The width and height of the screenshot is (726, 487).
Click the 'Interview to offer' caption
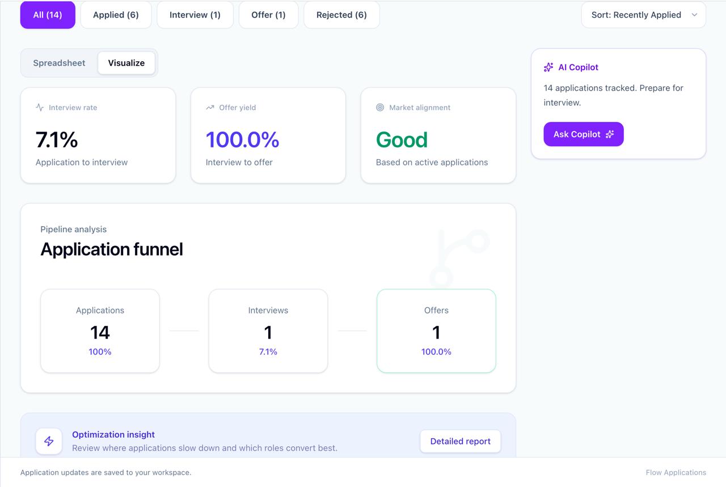[x=239, y=162]
